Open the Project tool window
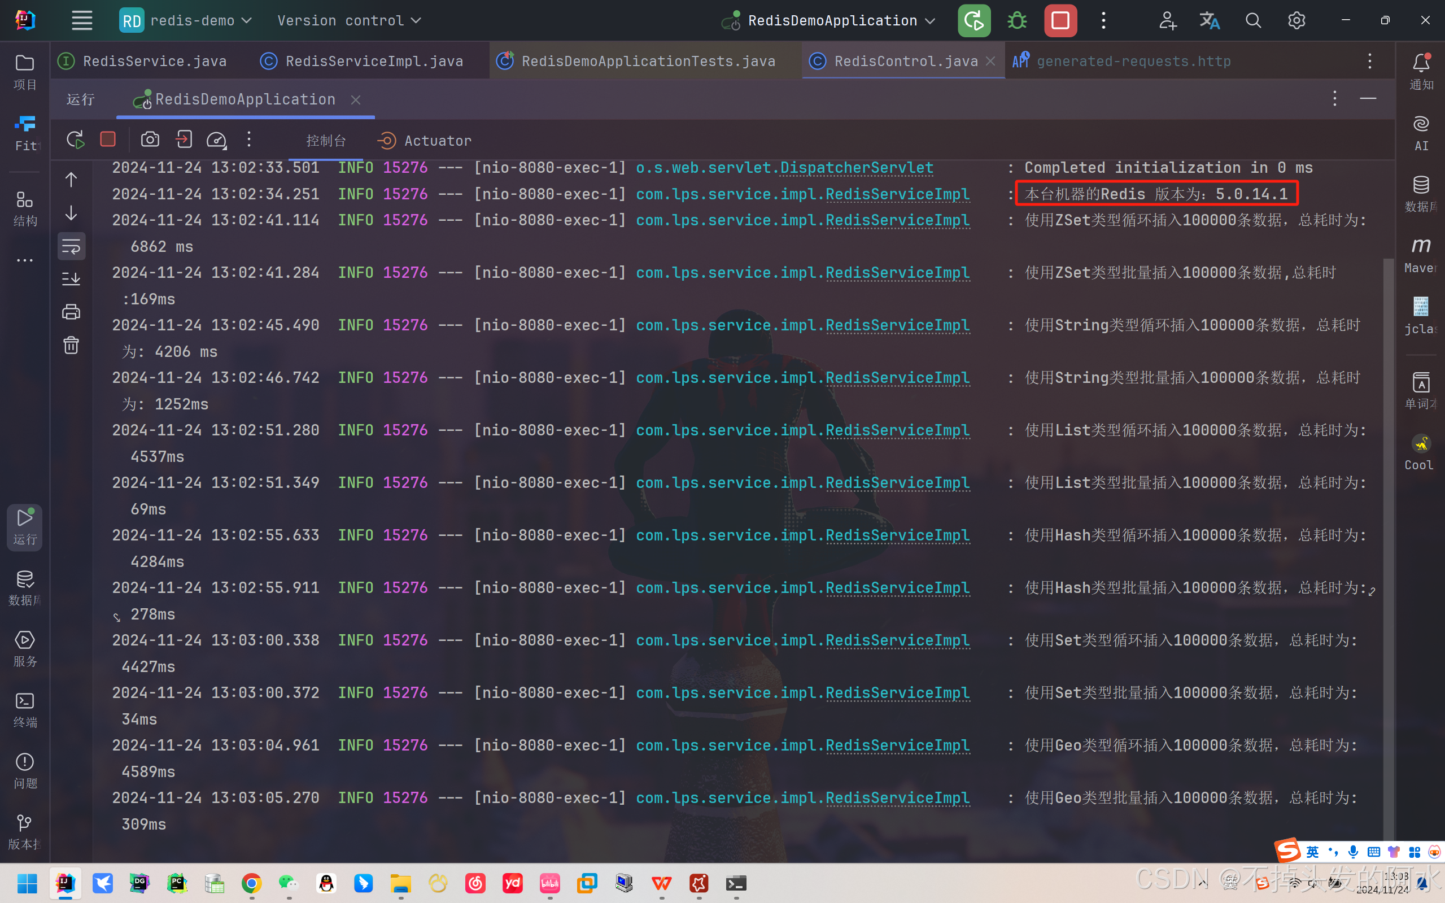 [x=24, y=72]
